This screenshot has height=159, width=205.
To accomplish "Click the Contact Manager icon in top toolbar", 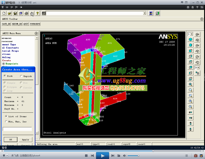I will (157, 13).
